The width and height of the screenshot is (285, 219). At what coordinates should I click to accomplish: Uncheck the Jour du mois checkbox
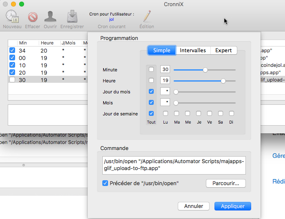151,92
